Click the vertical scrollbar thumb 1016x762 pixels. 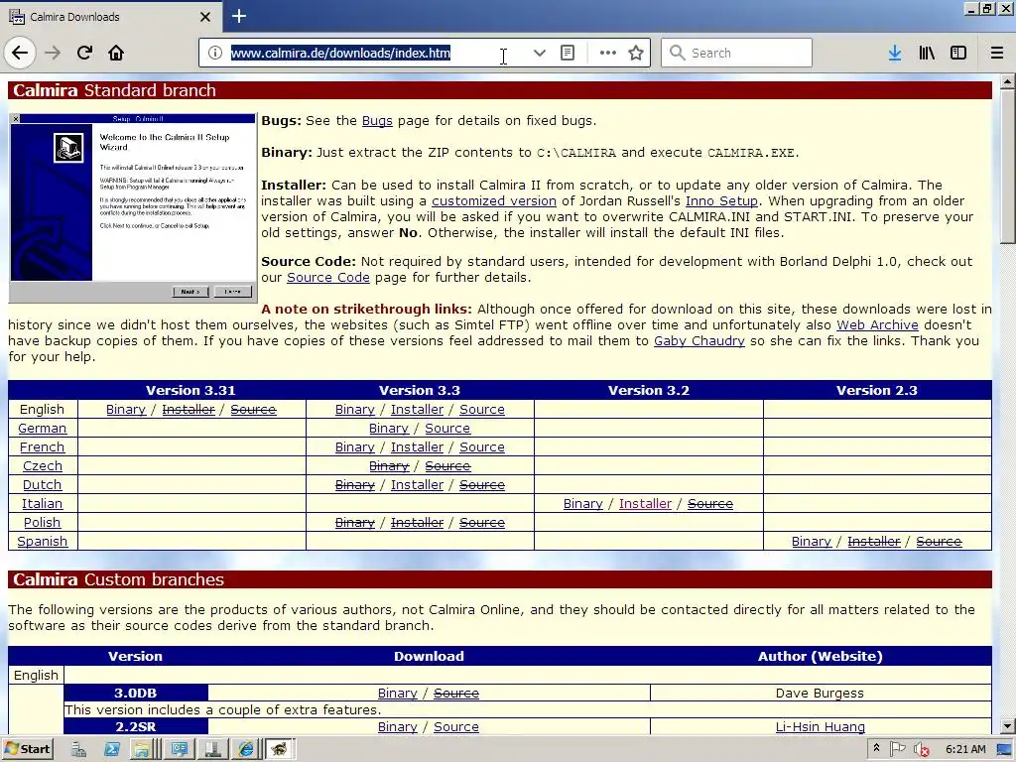click(1007, 167)
